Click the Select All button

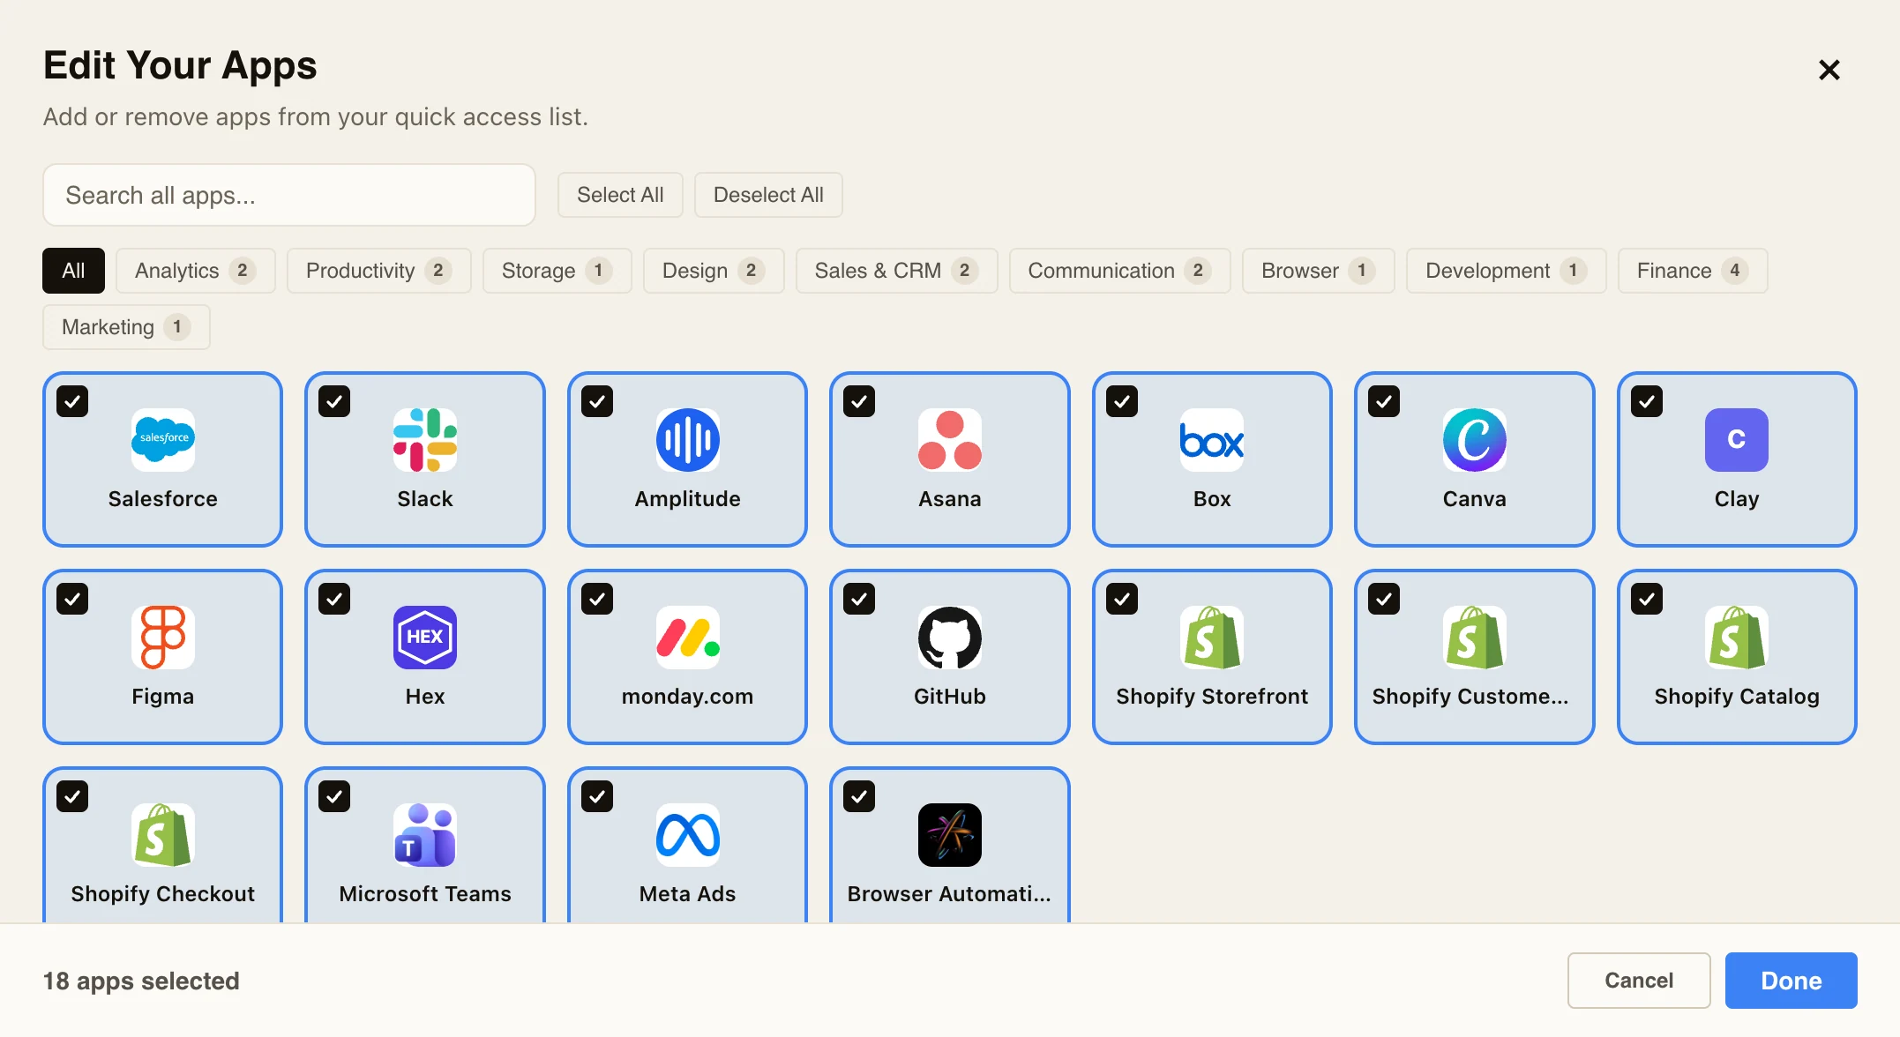tap(620, 195)
